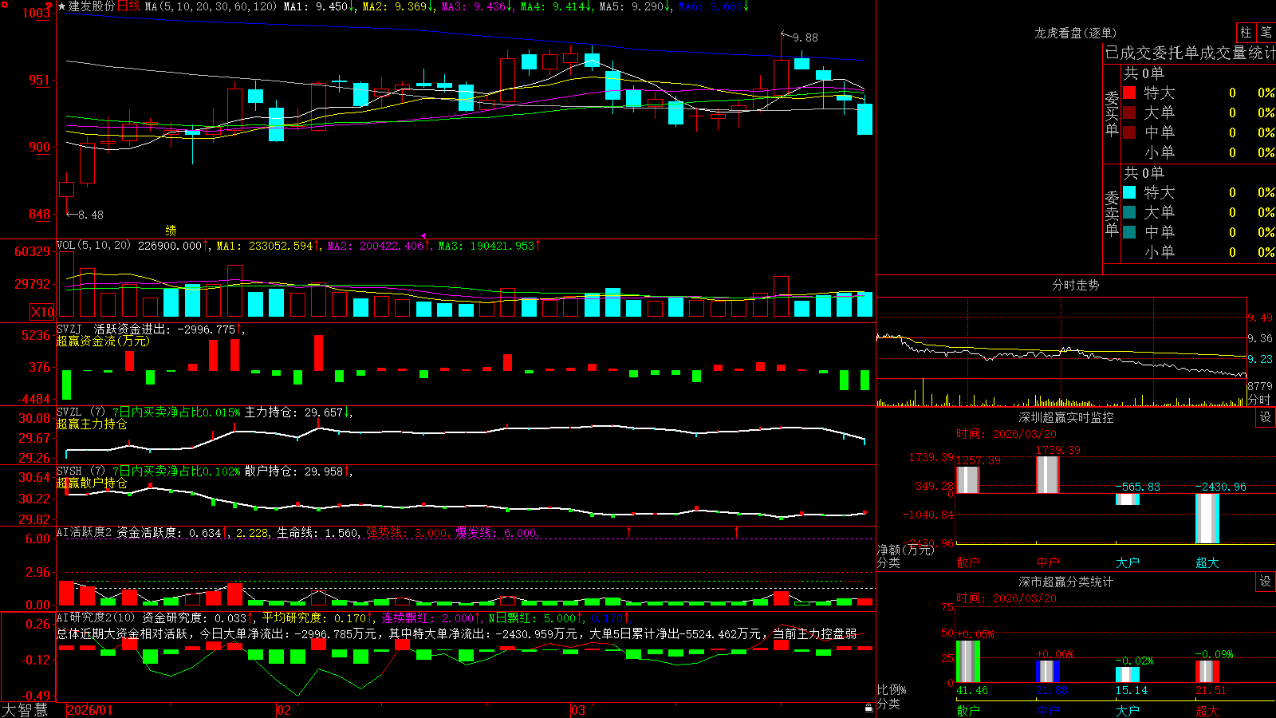The height and width of the screenshot is (718, 1276).
Task: Click the 深圳超赢实时监控 panel title
Action: click(x=1065, y=417)
